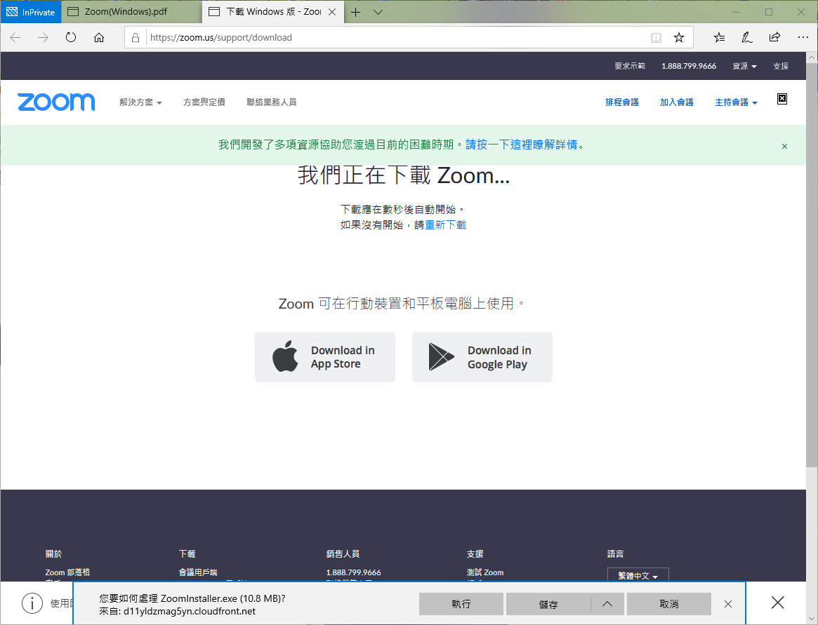Enable Reading view icon
Viewport: 818px width, 625px height.
655,37
